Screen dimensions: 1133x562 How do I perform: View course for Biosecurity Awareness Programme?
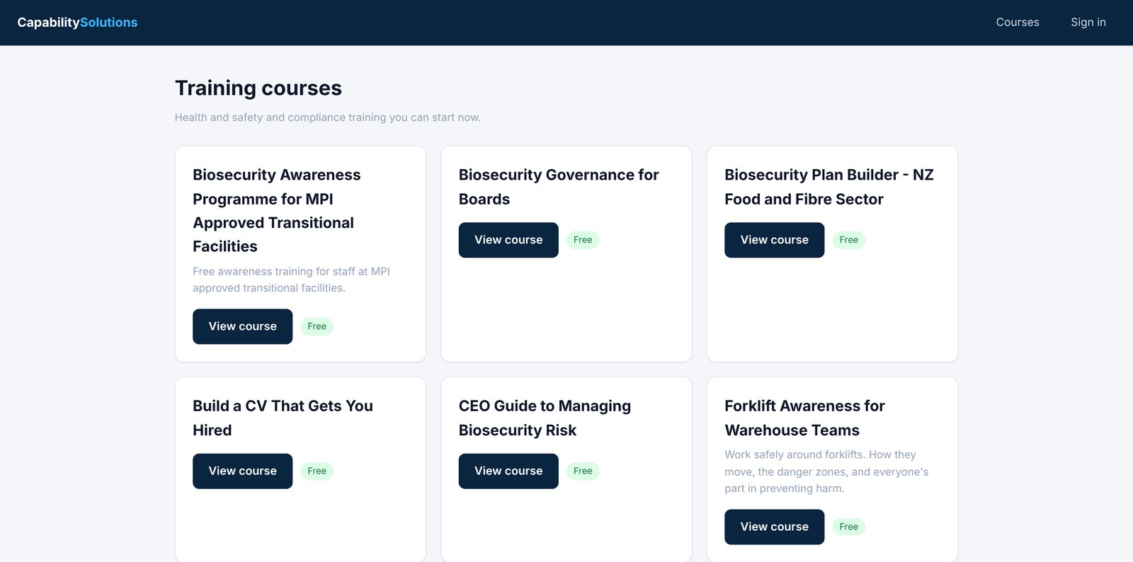(x=242, y=326)
